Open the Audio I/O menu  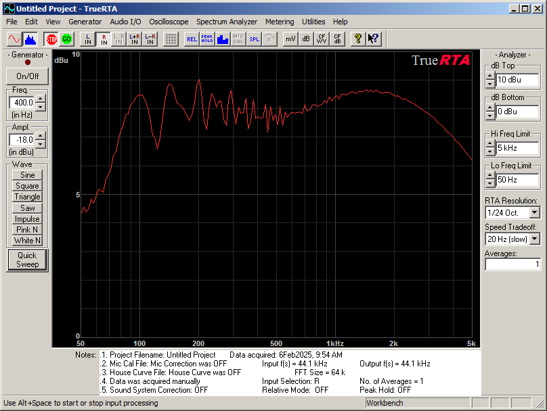(x=125, y=22)
